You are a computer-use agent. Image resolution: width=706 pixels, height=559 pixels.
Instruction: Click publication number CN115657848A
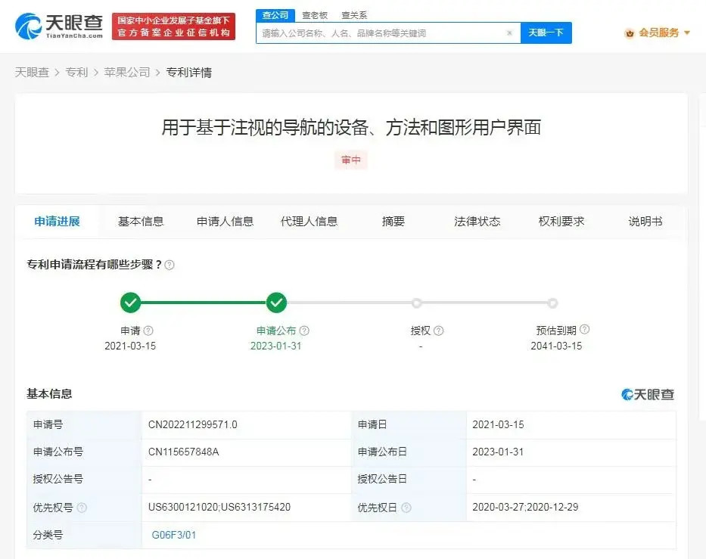point(184,452)
